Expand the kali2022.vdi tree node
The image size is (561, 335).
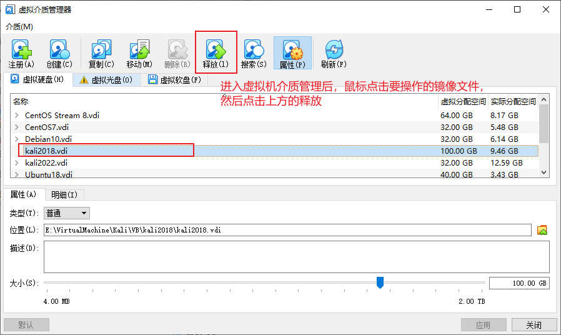click(17, 162)
